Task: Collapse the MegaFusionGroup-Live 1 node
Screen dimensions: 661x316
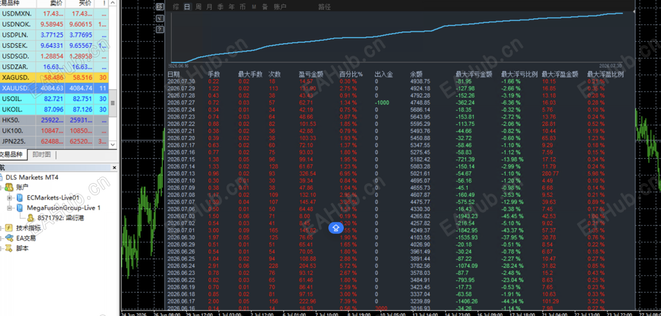Action: coord(10,208)
